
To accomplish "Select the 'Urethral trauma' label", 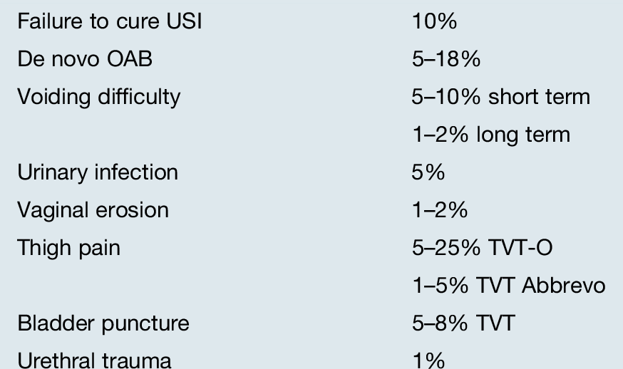I will [94, 360].
